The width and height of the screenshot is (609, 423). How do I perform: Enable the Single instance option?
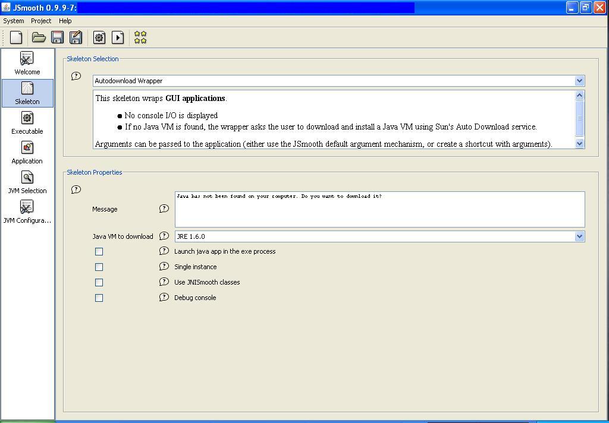tap(99, 267)
